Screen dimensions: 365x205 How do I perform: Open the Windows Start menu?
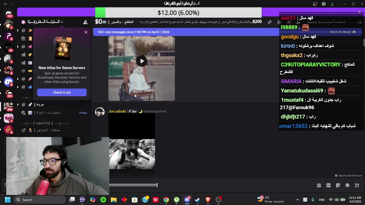point(8,200)
